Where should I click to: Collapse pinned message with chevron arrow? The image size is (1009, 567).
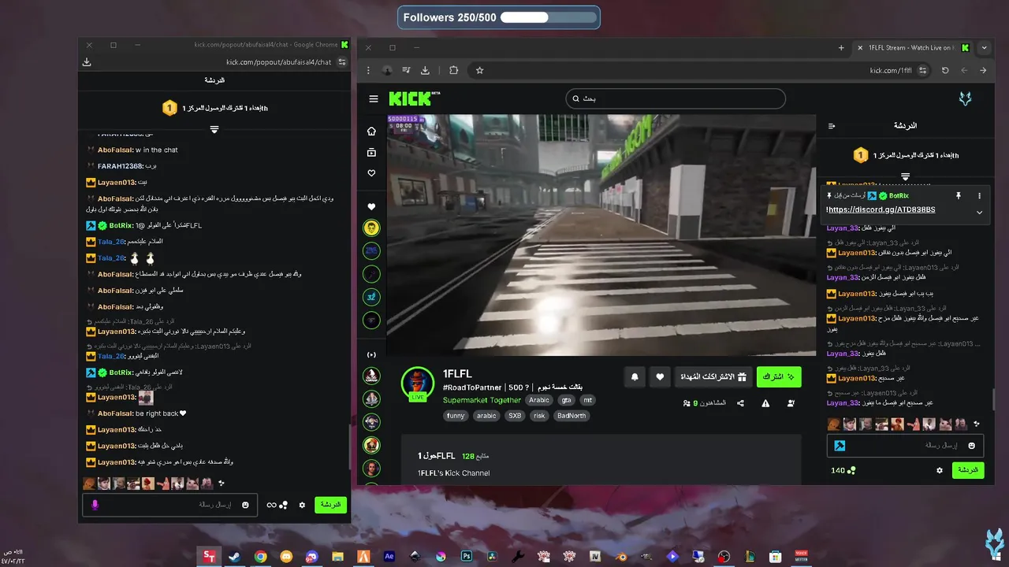(979, 212)
